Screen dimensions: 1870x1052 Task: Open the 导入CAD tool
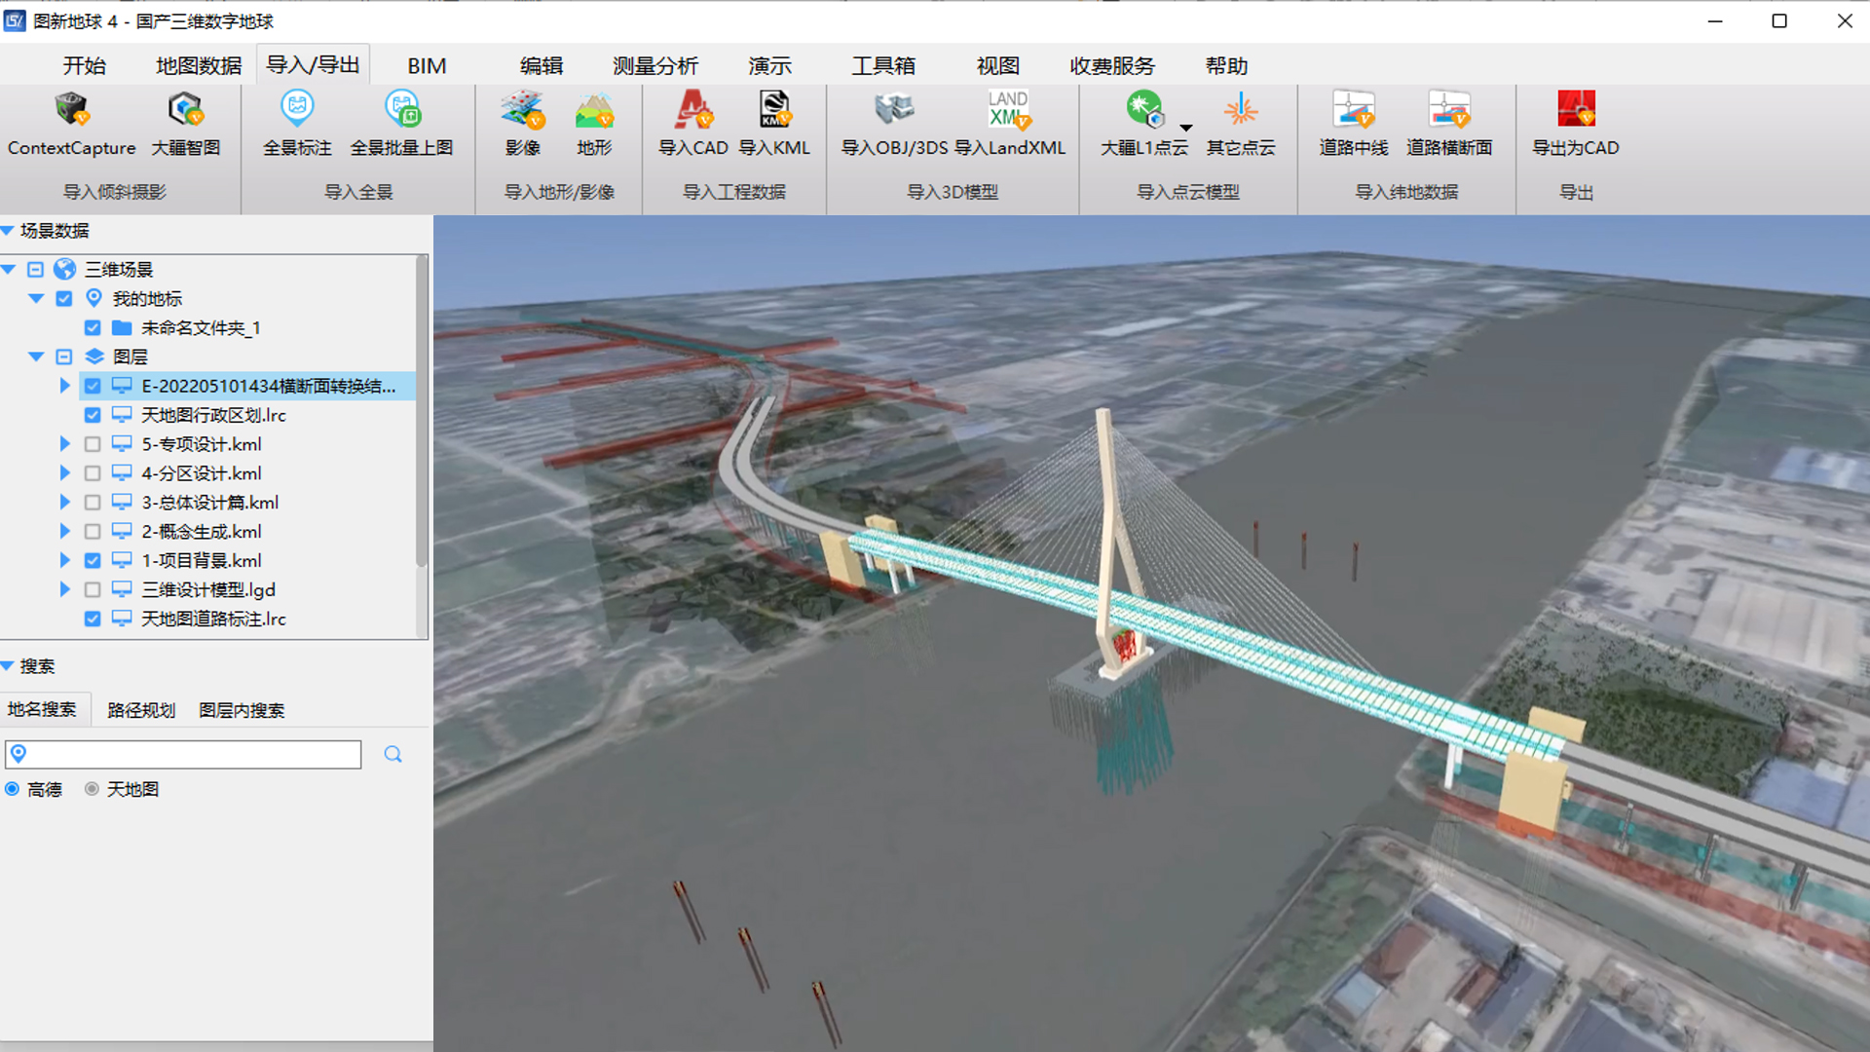(693, 111)
